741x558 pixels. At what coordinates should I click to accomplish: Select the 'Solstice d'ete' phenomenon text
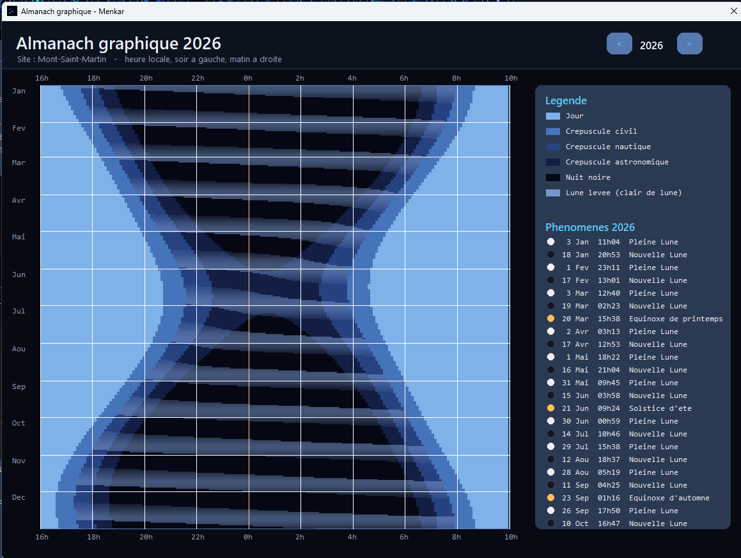click(x=660, y=408)
